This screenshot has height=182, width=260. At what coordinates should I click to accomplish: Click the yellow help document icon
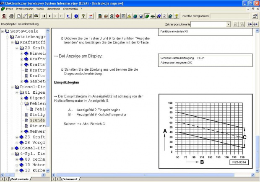pyautogui.click(x=176, y=16)
